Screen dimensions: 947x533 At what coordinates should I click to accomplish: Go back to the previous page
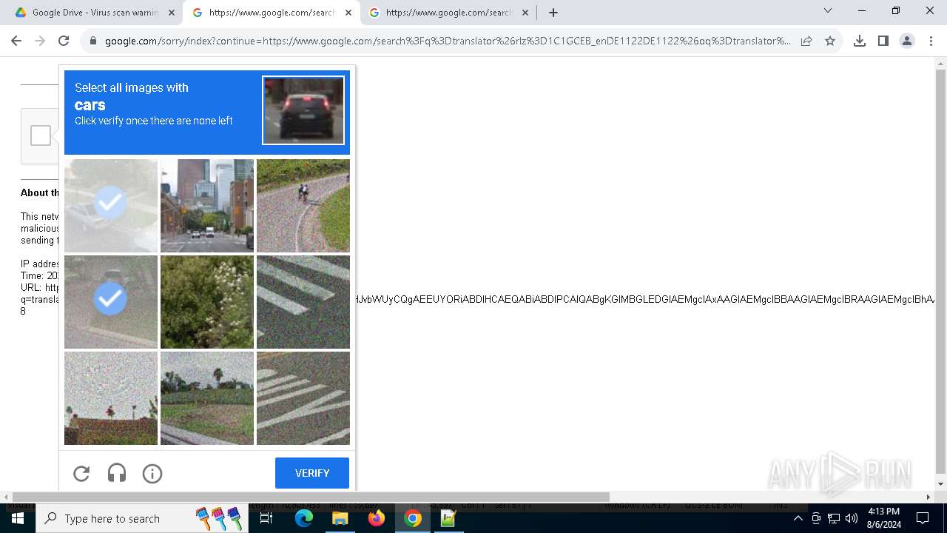pyautogui.click(x=16, y=41)
